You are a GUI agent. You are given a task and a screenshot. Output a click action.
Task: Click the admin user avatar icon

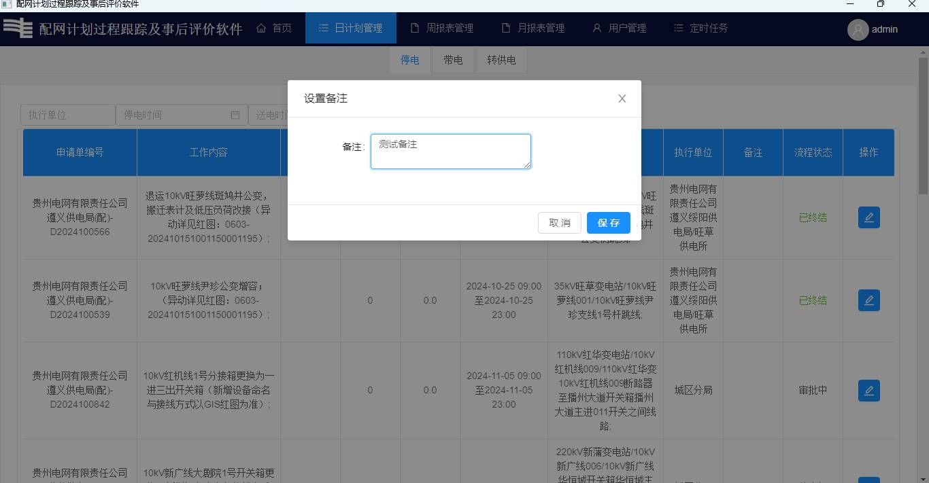858,29
